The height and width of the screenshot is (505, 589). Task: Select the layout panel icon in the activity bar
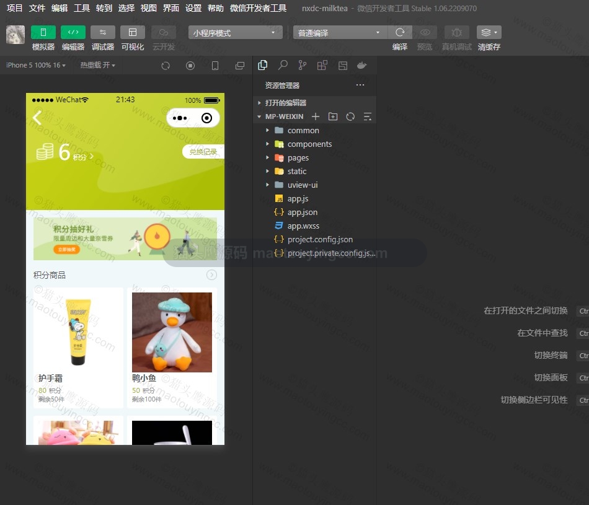click(x=343, y=66)
